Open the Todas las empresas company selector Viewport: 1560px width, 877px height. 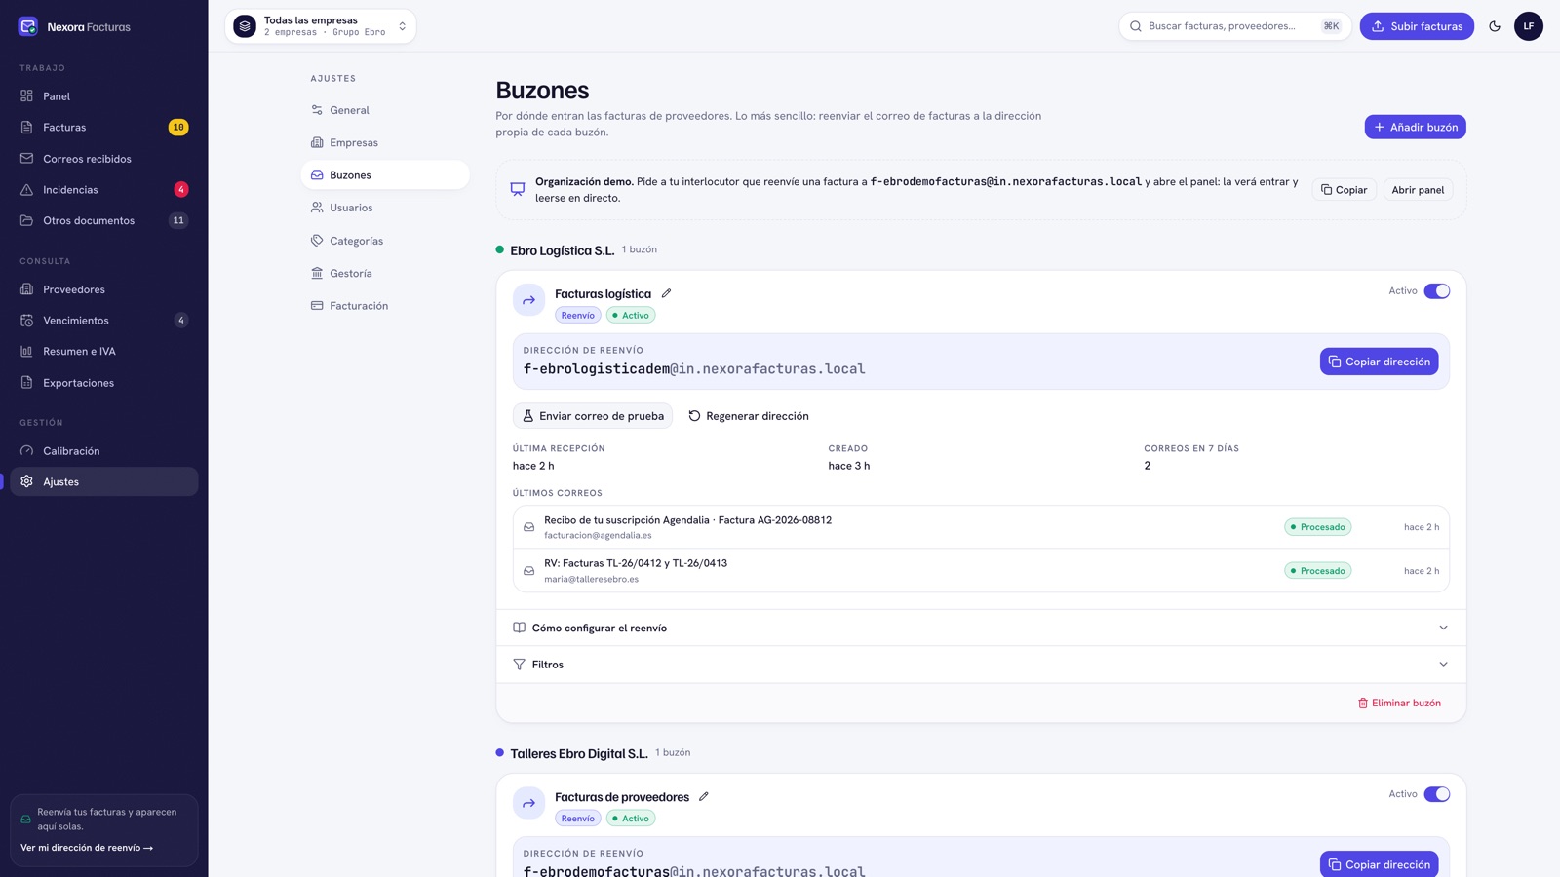(321, 26)
